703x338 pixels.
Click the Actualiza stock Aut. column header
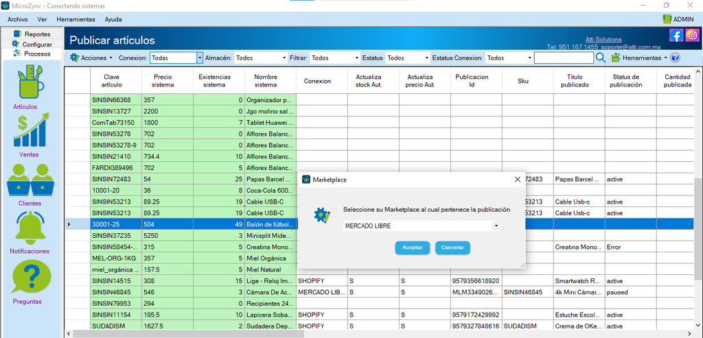373,81
